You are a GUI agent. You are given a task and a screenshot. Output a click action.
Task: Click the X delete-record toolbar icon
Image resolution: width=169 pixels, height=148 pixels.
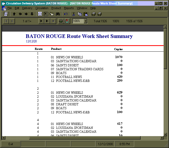46,14
